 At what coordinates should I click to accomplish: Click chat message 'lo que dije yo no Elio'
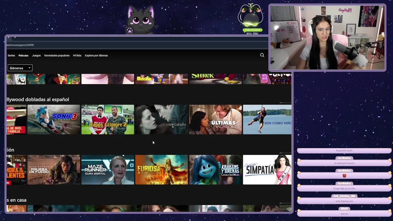(x=344, y=188)
